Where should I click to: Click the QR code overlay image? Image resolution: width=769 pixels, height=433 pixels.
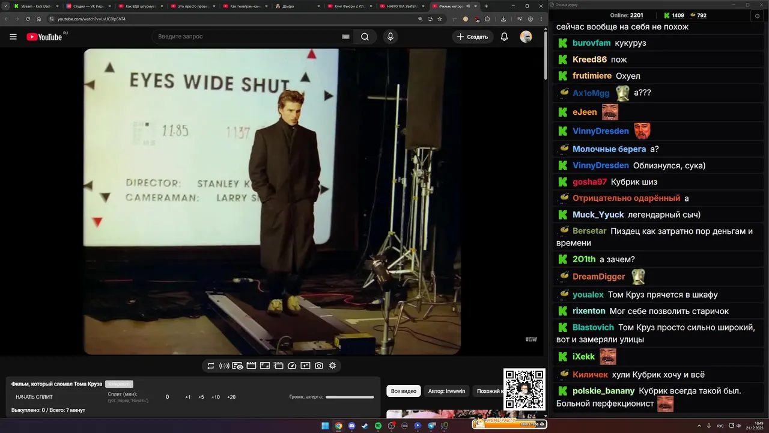tap(524, 389)
